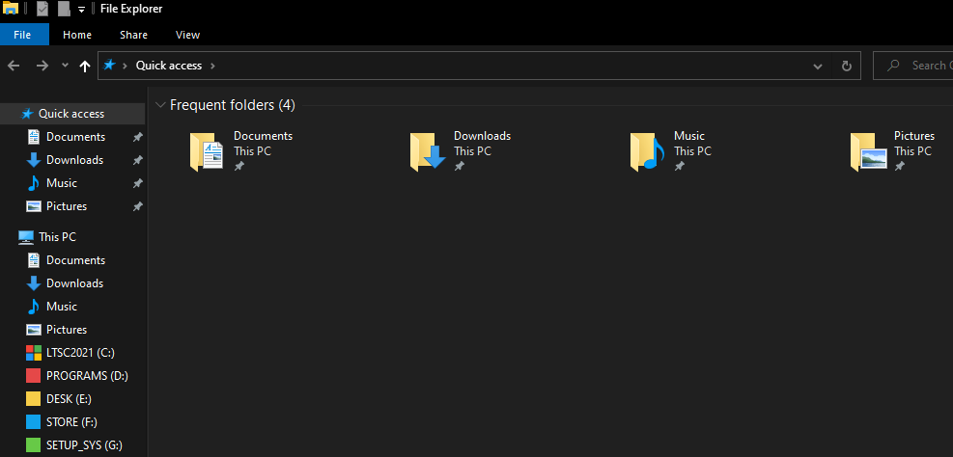This screenshot has height=457, width=953.
Task: Click the Forward navigation arrow
Action: tap(42, 66)
